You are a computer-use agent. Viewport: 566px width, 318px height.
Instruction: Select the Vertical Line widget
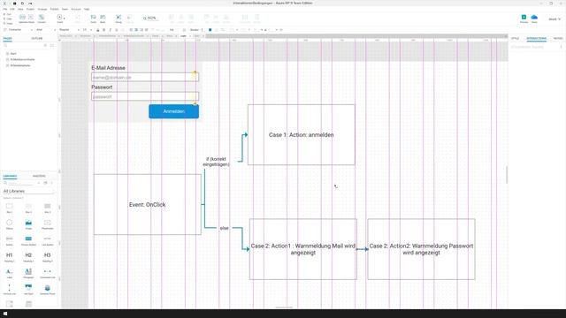[10, 289]
